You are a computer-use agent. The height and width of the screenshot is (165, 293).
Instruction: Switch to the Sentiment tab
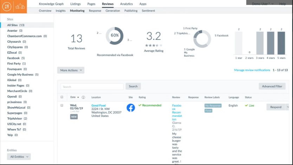coord(148,11)
